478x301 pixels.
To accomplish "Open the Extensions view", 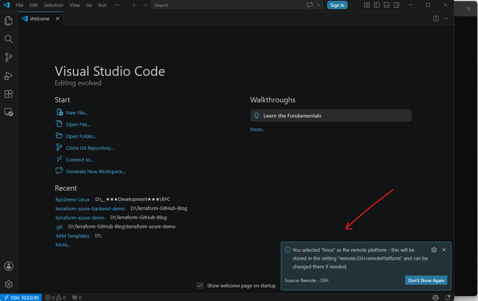I will click(x=8, y=94).
